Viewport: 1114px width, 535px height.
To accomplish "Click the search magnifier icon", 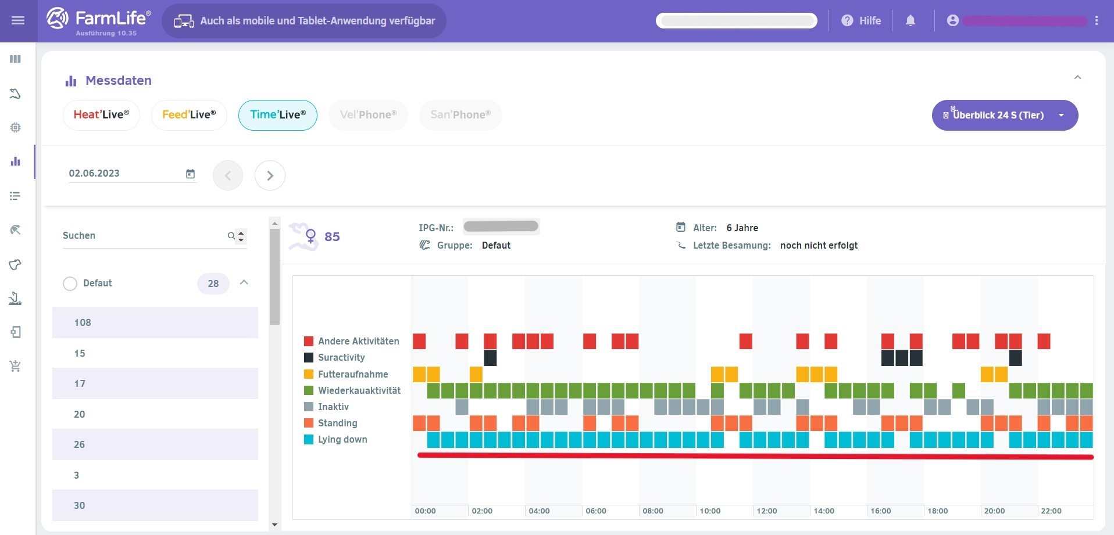I will [231, 236].
